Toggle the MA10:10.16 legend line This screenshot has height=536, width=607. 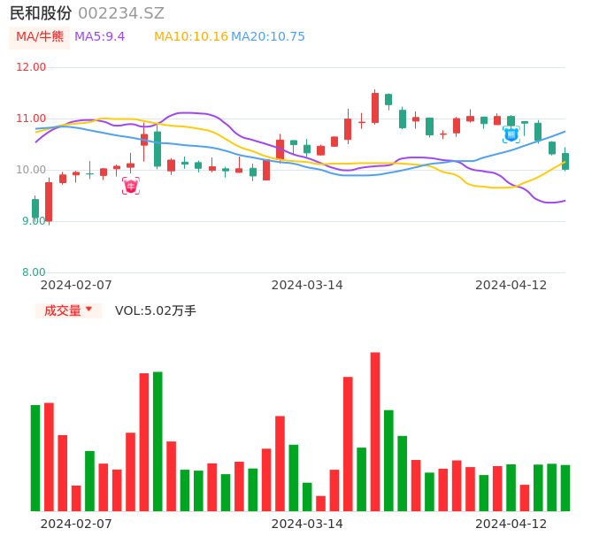pos(190,37)
